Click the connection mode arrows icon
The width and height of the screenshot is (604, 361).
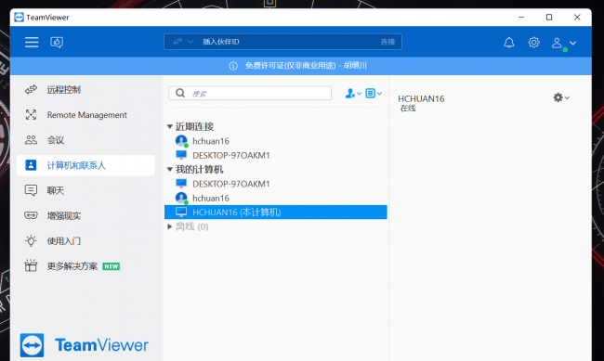pyautogui.click(x=177, y=42)
